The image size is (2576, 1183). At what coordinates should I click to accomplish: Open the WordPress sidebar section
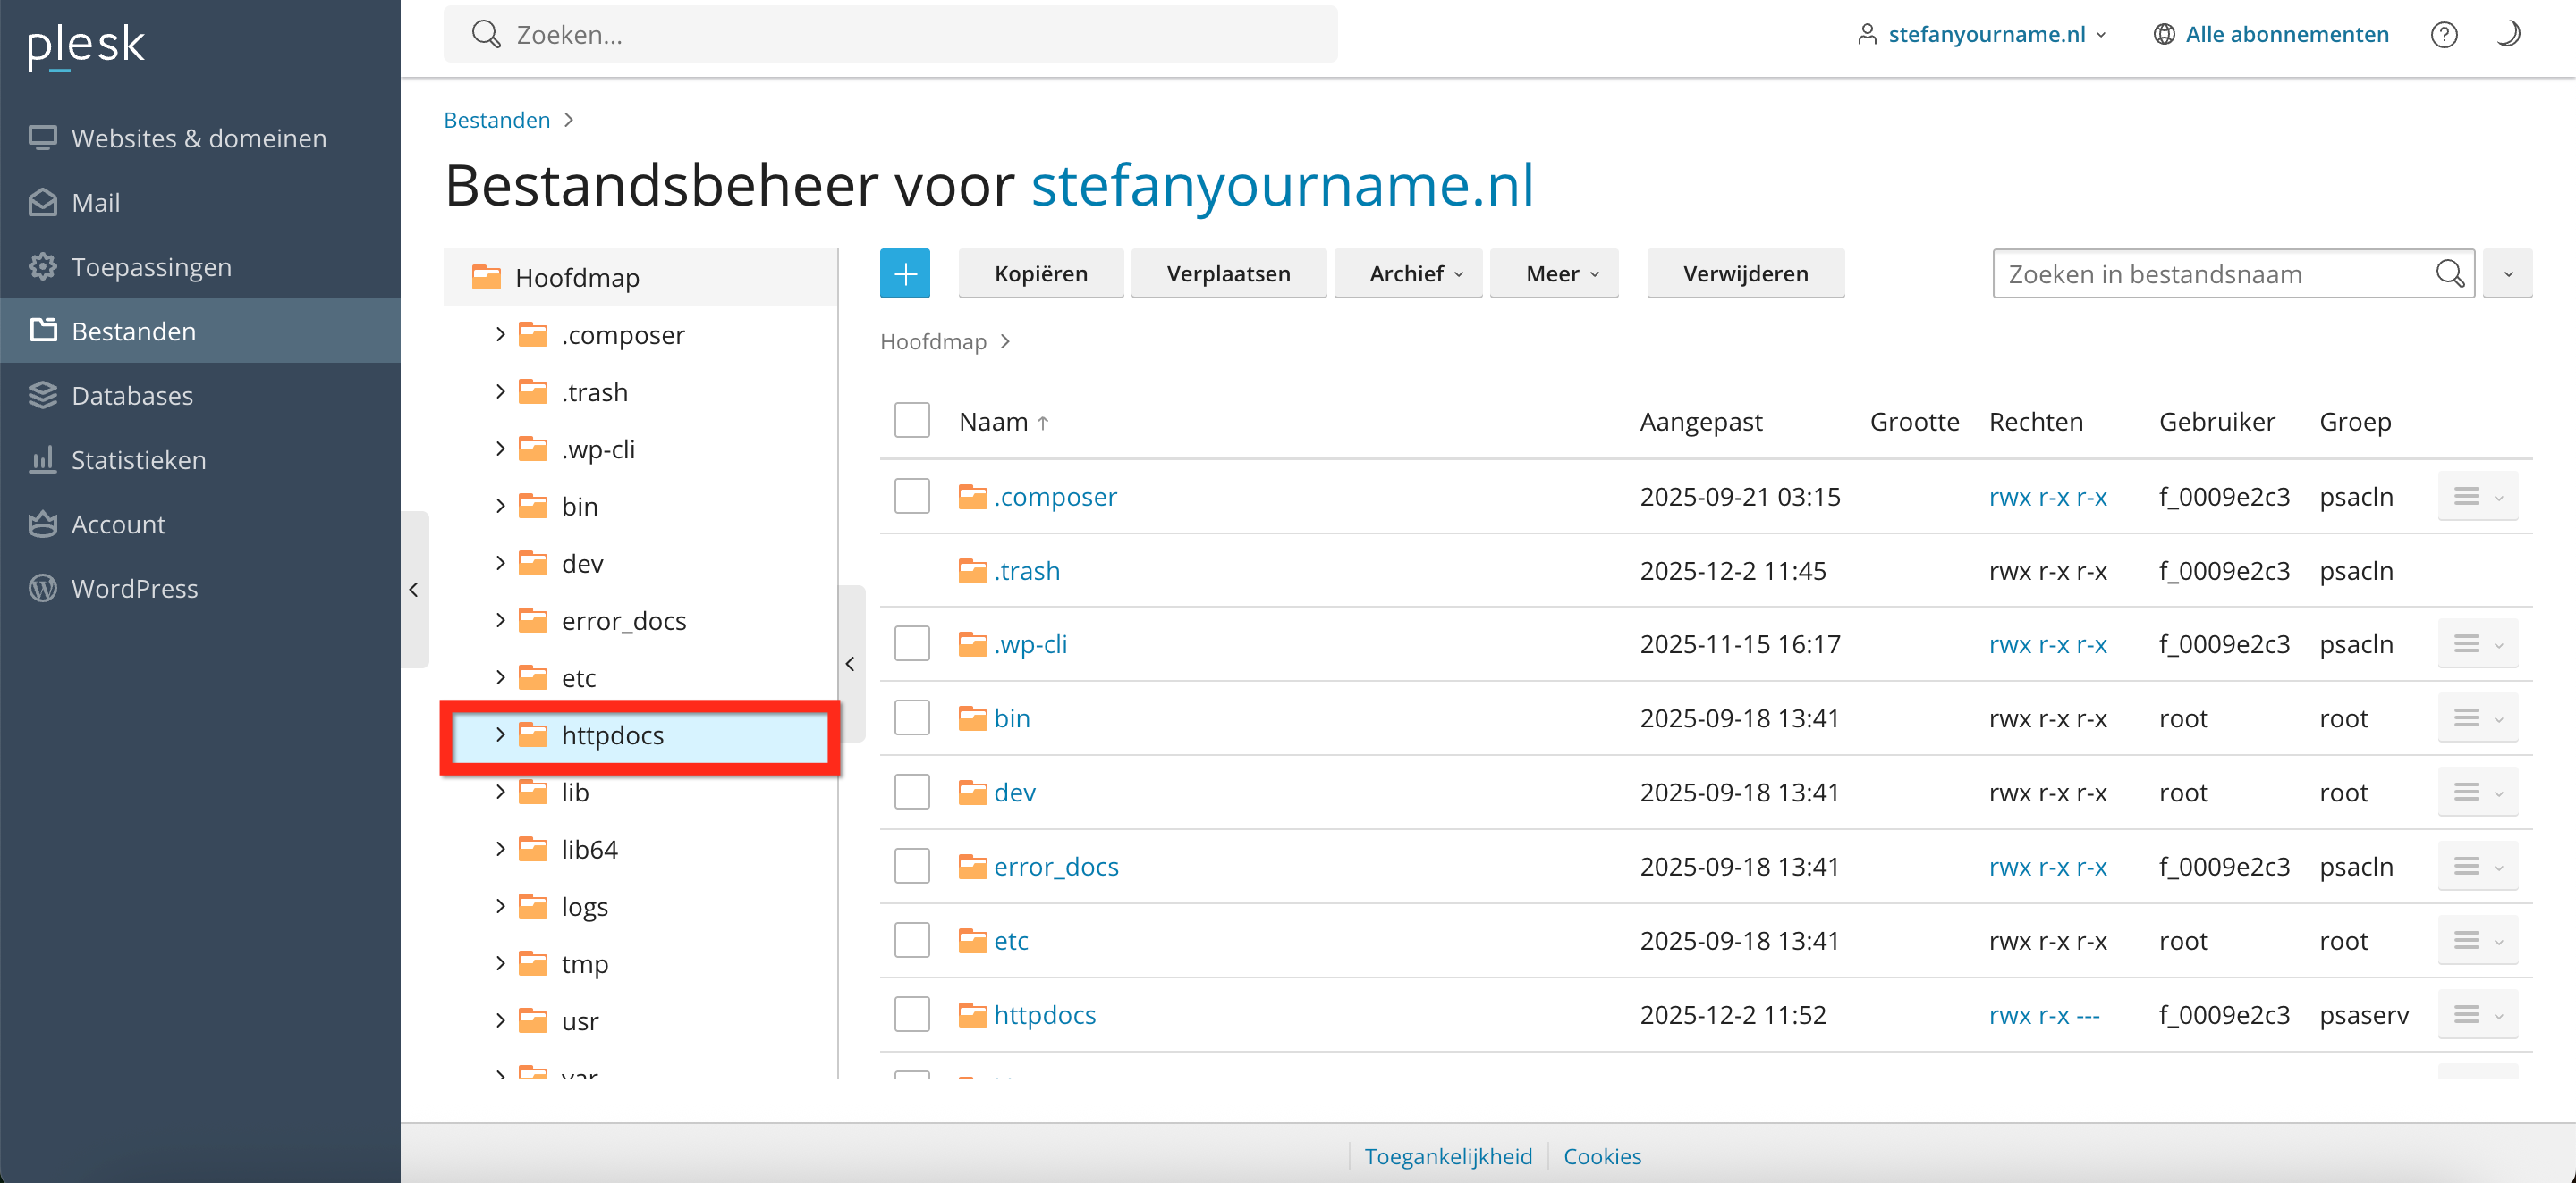click(134, 589)
